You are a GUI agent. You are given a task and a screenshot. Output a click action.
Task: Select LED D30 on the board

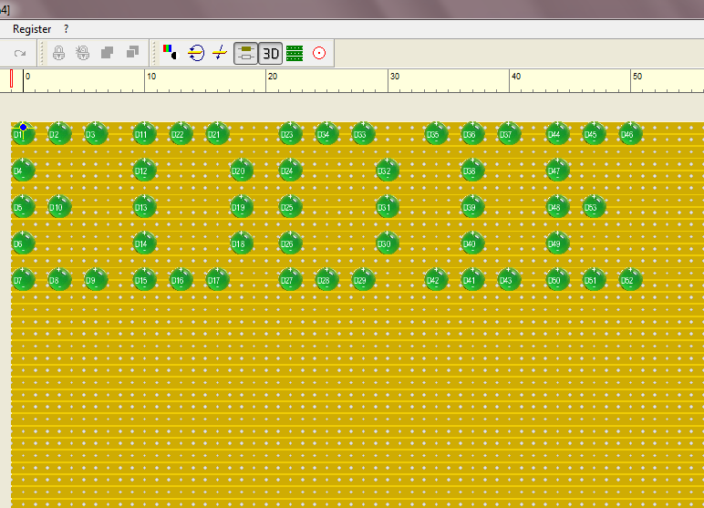387,243
